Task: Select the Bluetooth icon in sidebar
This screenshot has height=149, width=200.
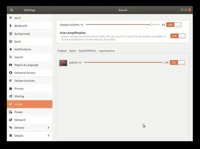Action: tap(11, 26)
